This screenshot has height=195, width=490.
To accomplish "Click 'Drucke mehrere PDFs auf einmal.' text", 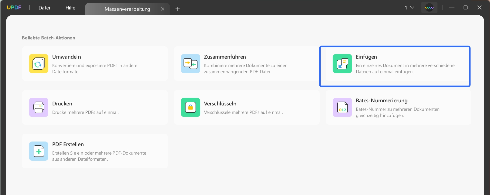I will tap(85, 112).
